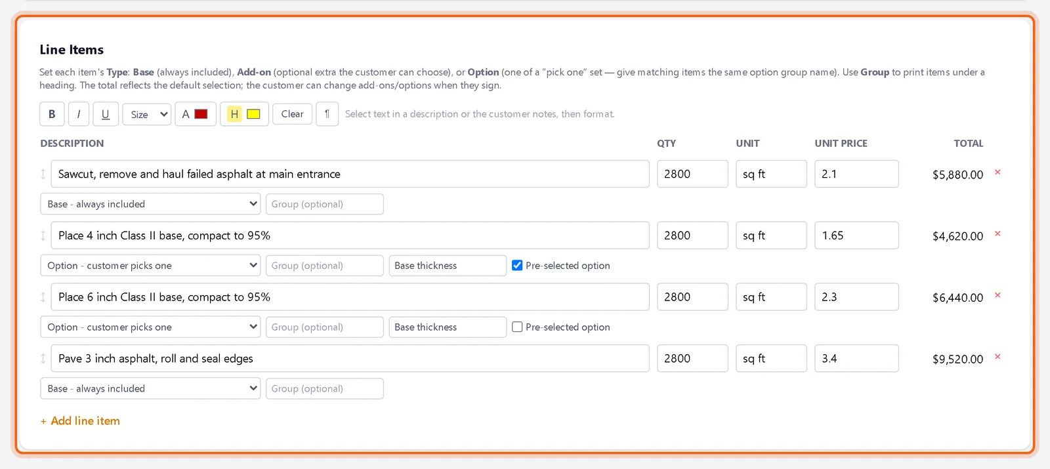Delete the 6 inch Class II base item
This screenshot has width=1050, height=469.
pos(997,296)
